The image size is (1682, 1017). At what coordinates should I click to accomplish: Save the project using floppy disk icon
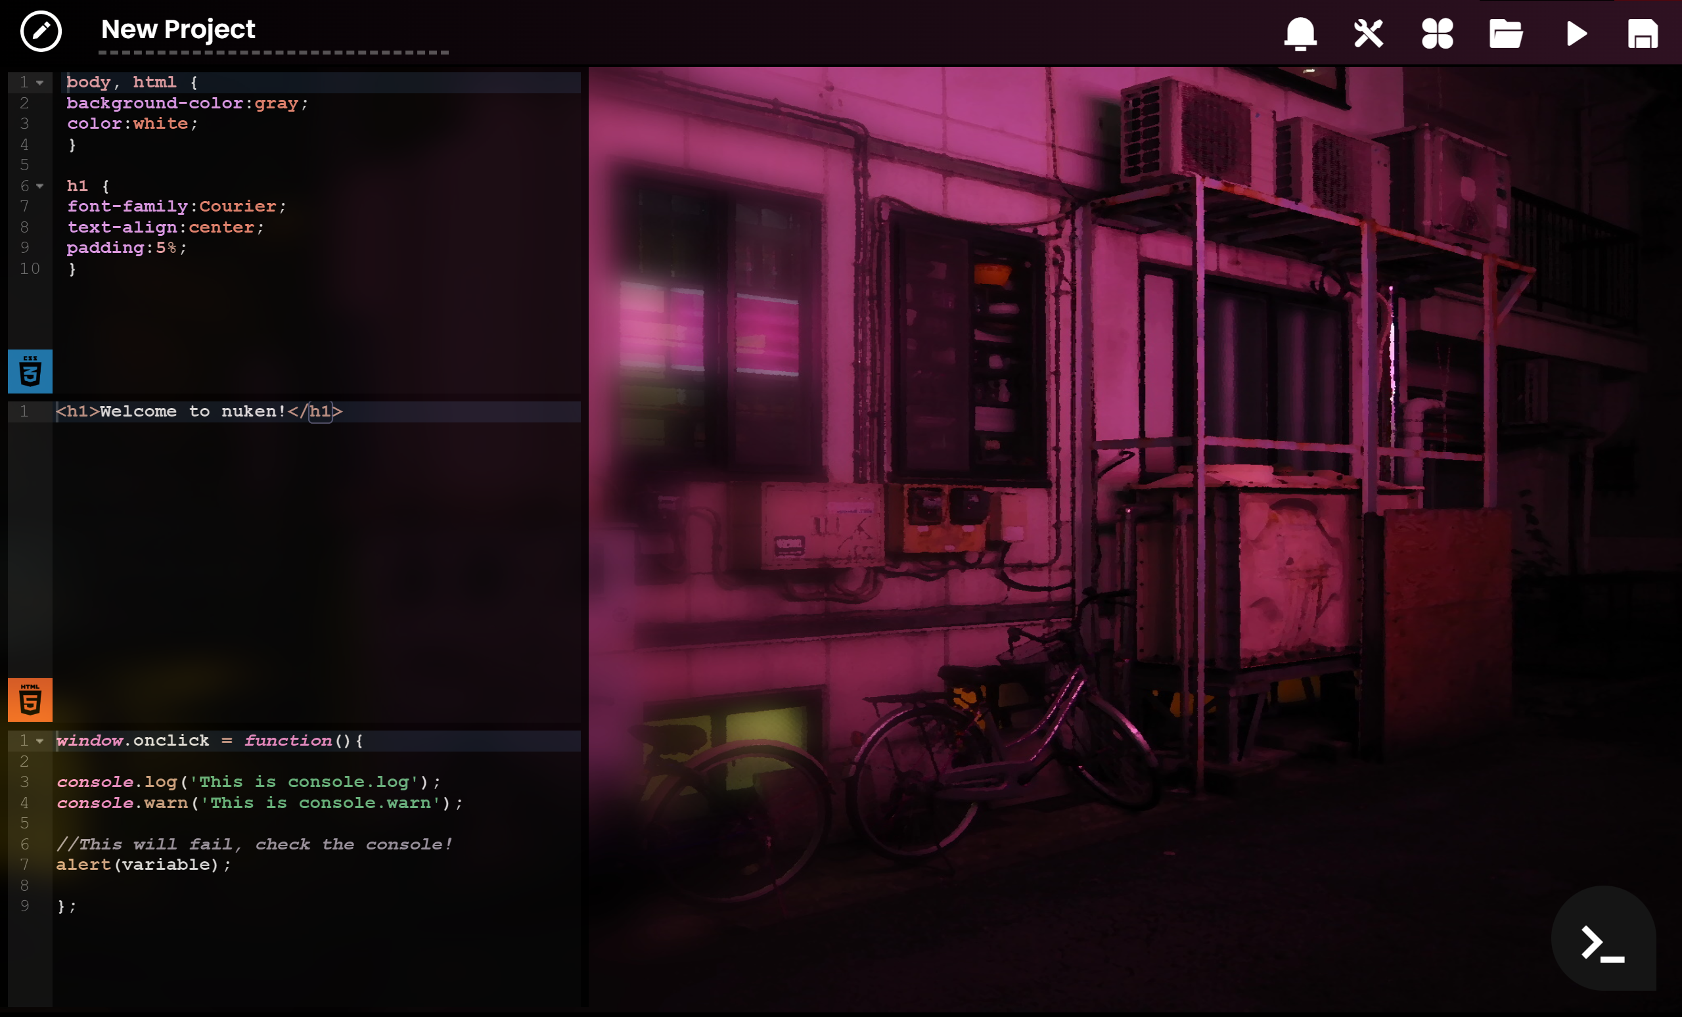pos(1643,34)
